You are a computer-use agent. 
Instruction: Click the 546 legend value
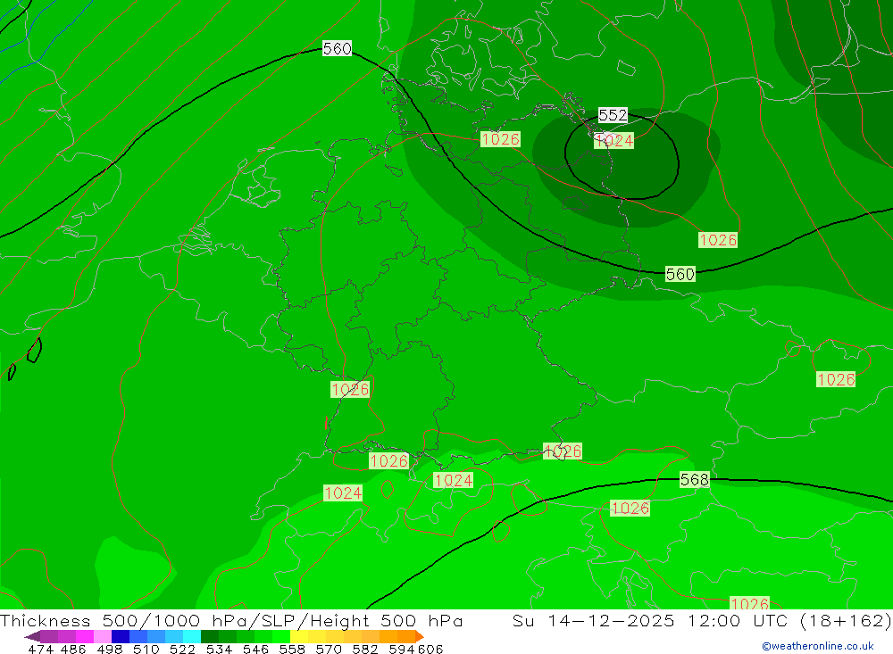click(x=255, y=650)
